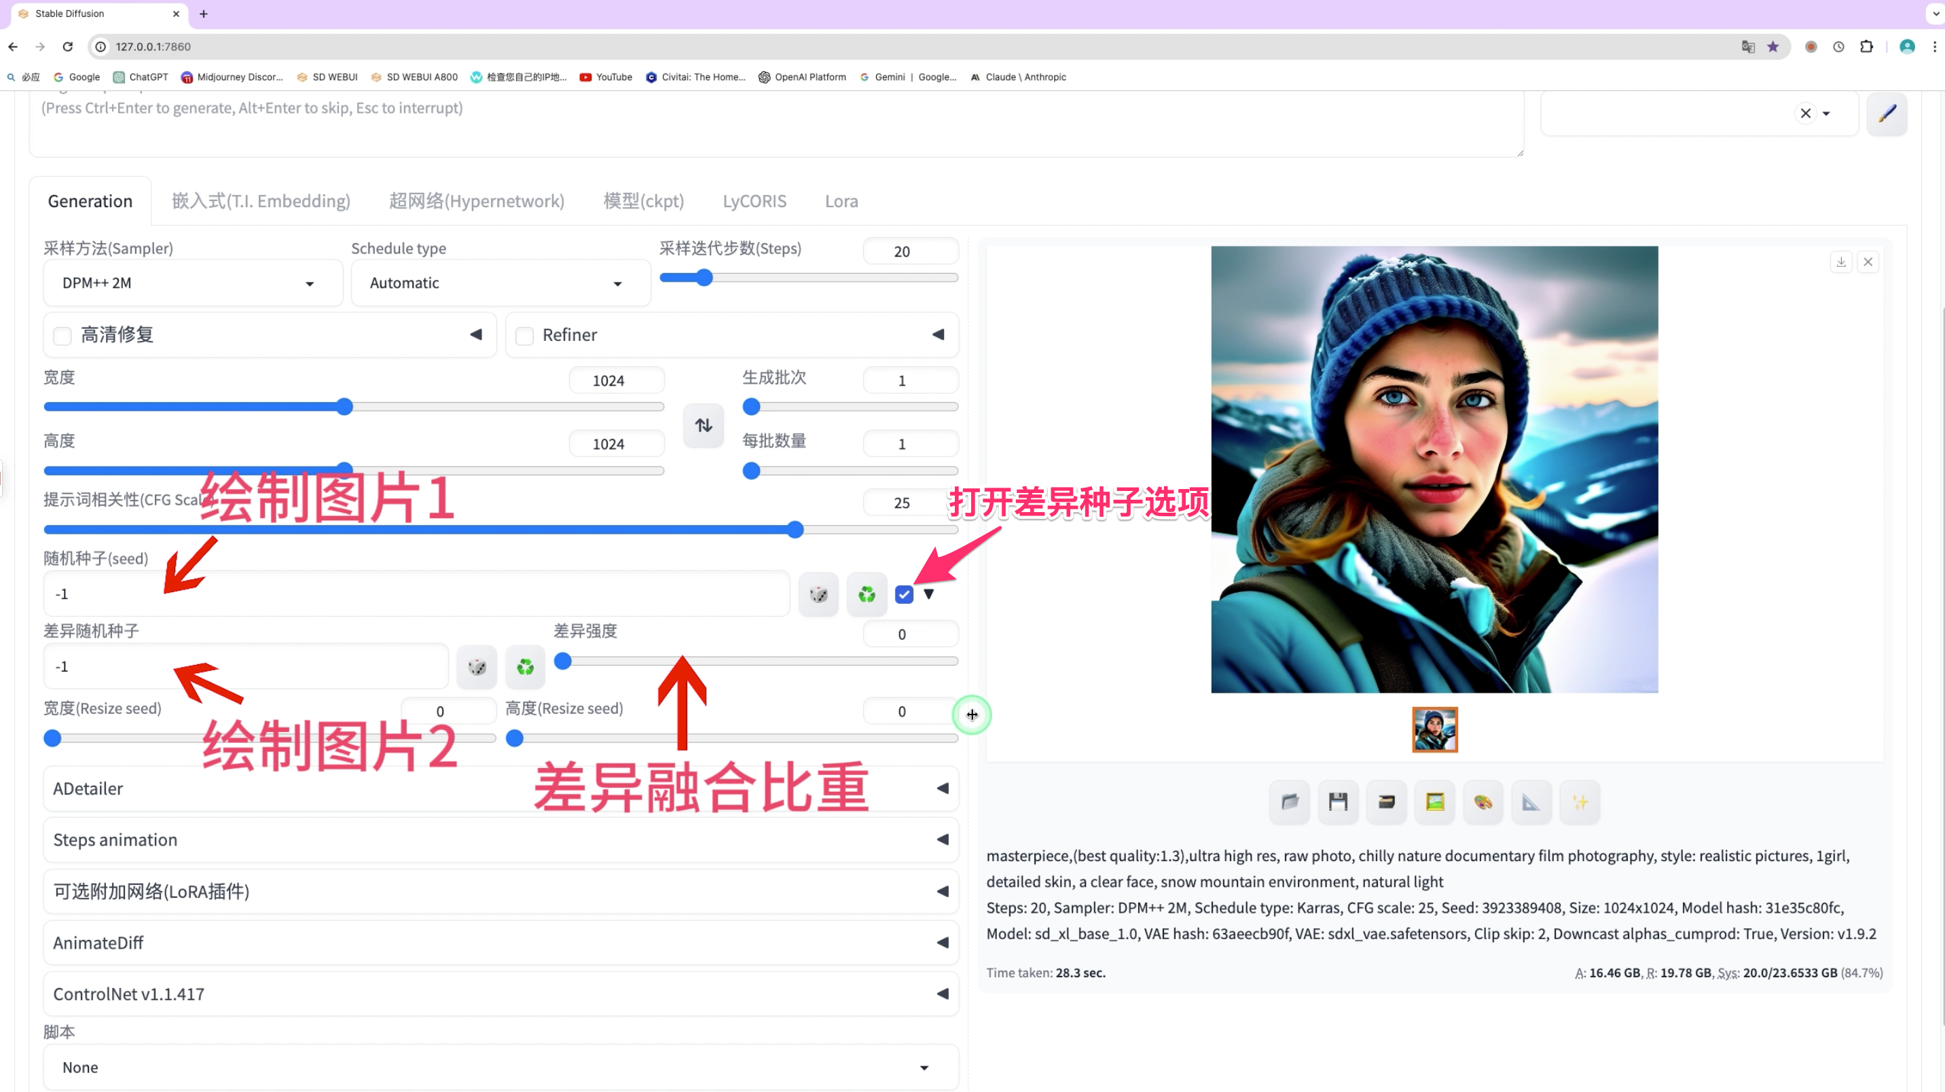Switch to 嵌入式(T.I. Embedding) tab
Image resolution: width=1945 pixels, height=1092 pixels.
261,201
